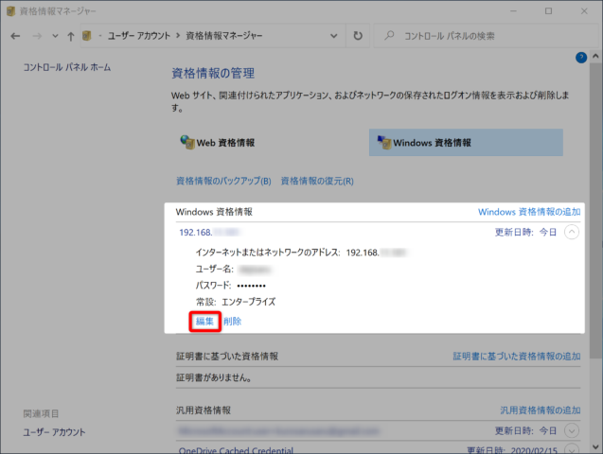The width and height of the screenshot is (603, 454).
Task: Expand the OneDrive Cached Credential entry
Action: [x=572, y=449]
